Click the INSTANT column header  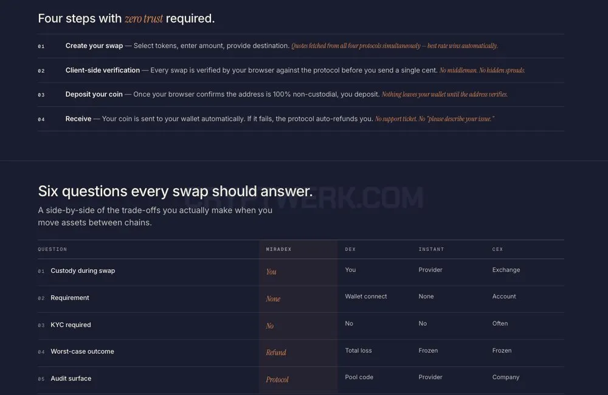click(x=431, y=249)
